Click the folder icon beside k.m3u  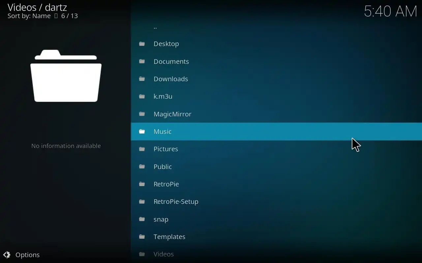click(142, 97)
